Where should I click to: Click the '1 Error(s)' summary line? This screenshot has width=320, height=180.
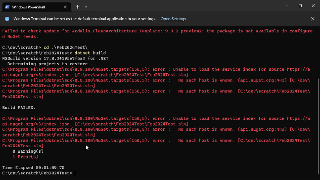25,157
